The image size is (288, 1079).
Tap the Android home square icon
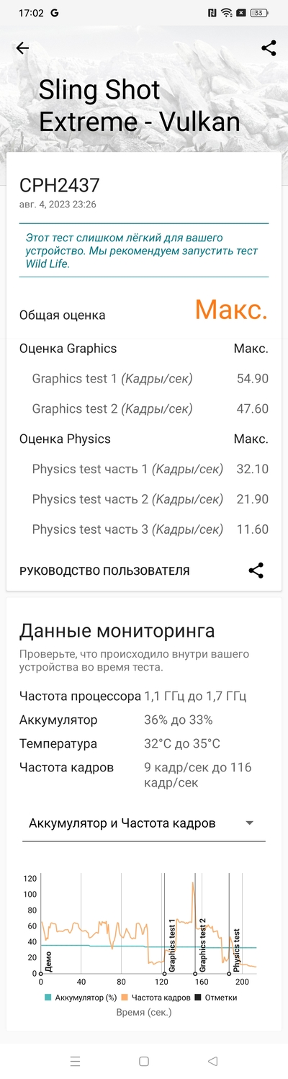[x=144, y=1061]
